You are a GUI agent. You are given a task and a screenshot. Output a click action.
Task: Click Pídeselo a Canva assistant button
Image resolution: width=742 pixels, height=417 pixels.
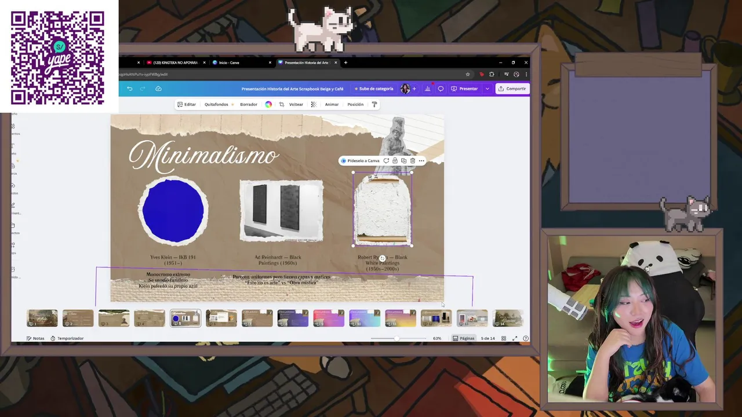pos(360,160)
